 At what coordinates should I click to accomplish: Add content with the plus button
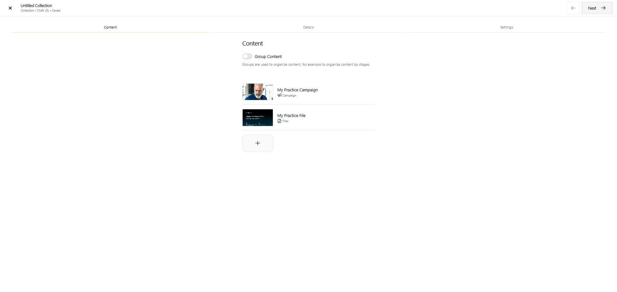click(x=258, y=143)
